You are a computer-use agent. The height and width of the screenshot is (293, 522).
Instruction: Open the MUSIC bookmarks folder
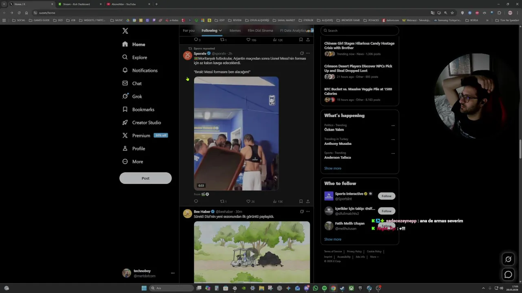117,20
